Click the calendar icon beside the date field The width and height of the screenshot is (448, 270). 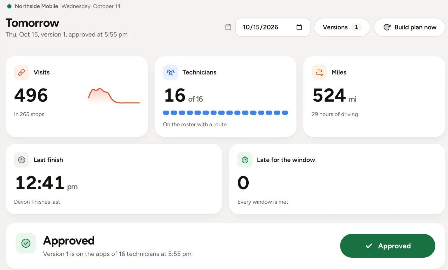pos(228,27)
